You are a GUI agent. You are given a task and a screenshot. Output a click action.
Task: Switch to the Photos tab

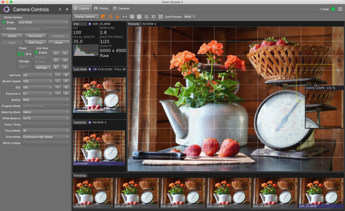[x=101, y=8]
